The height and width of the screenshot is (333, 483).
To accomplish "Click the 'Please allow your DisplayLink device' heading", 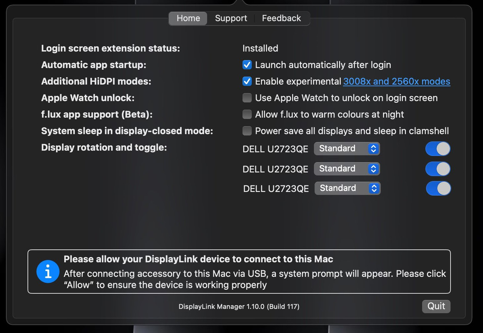I will pyautogui.click(x=198, y=259).
